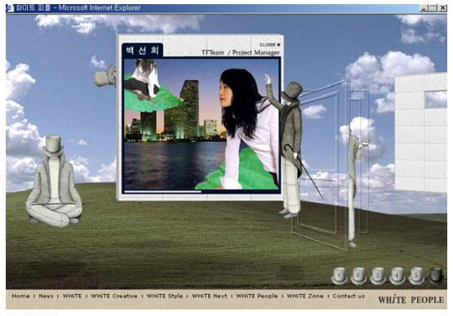
Task: Click the small thumbnail photo in the profile
Action: coord(143,79)
